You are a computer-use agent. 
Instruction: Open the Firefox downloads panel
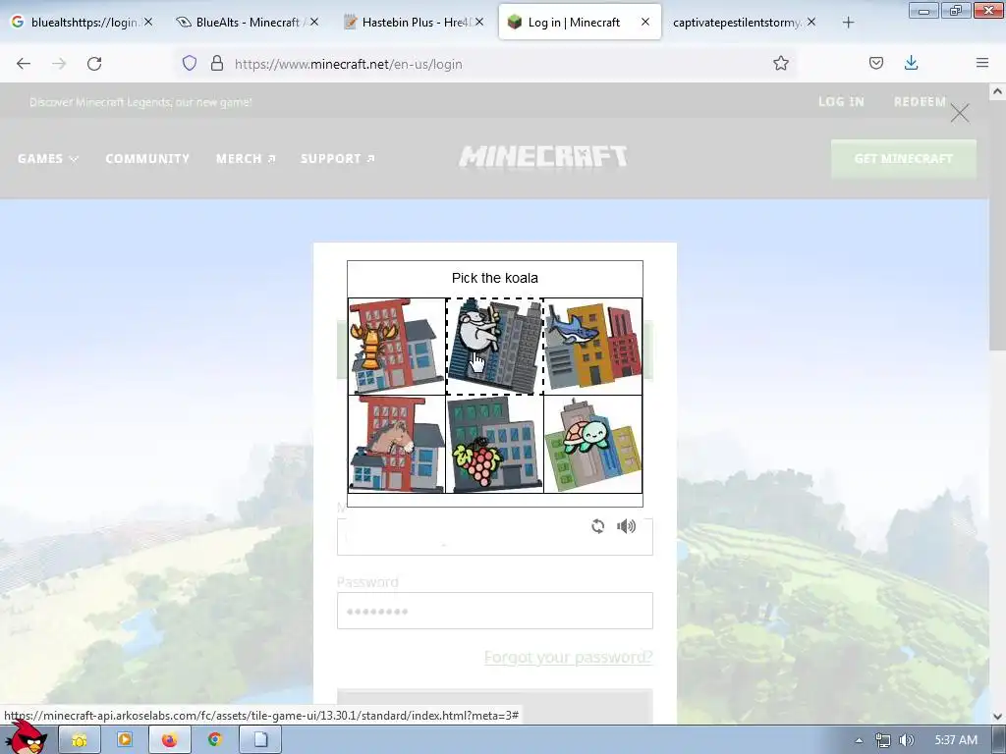click(911, 64)
